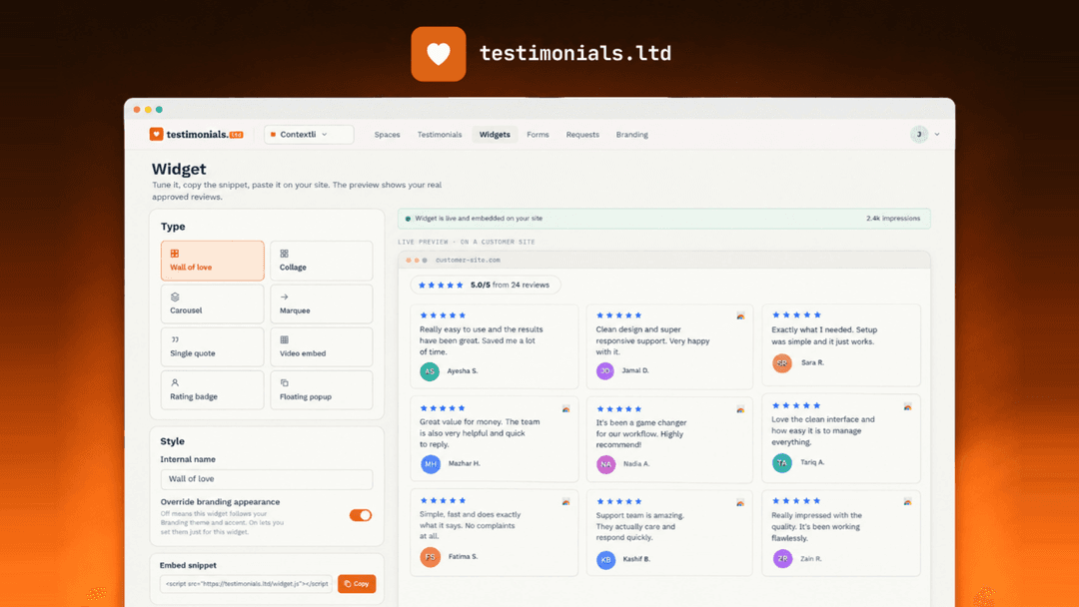Click the Widget page heading
Screen dimensions: 1079x607
179,169
